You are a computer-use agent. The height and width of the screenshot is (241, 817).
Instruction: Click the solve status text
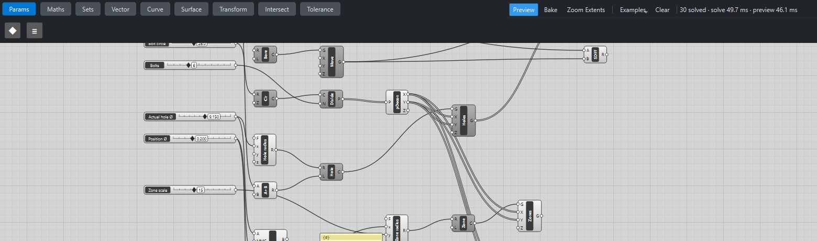pos(738,10)
